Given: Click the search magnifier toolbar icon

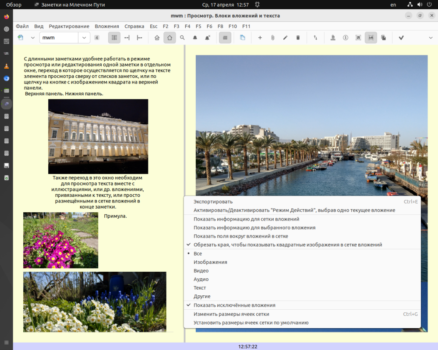Looking at the screenshot, I should tap(182, 38).
